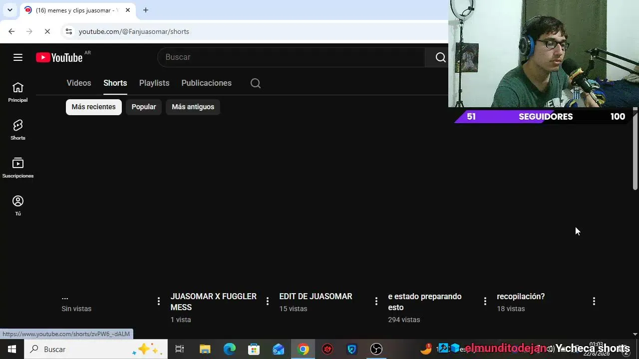639x359 pixels.
Task: Open Task View on the taskbar
Action: (x=180, y=349)
